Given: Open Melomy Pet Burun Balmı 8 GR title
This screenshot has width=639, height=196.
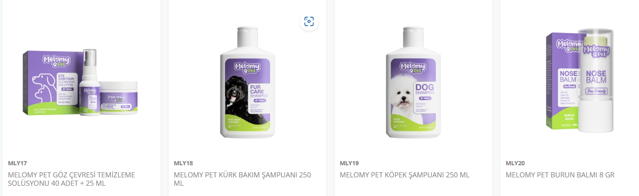Looking at the screenshot, I should click(560, 175).
